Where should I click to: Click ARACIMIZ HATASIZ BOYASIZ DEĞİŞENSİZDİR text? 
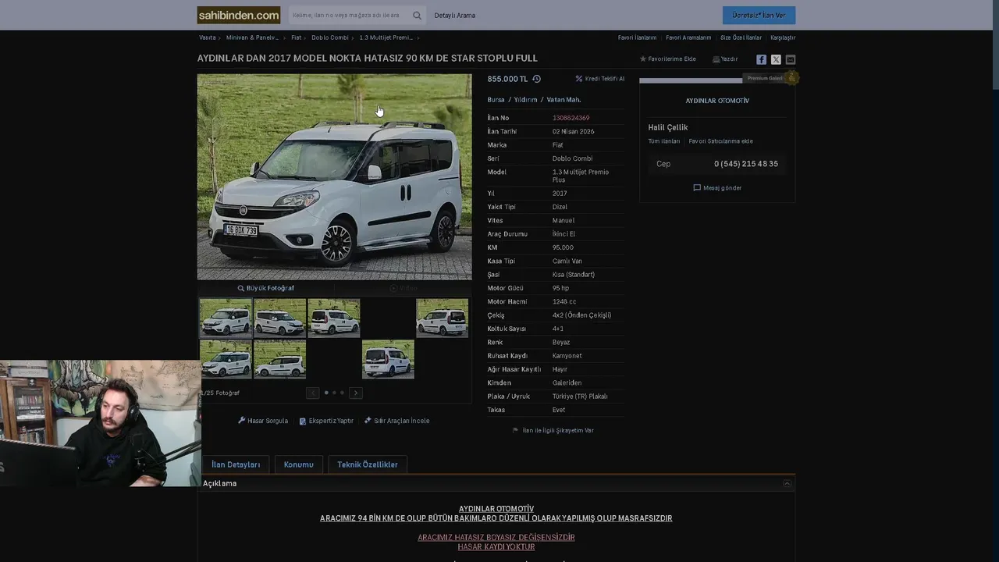pyautogui.click(x=496, y=537)
